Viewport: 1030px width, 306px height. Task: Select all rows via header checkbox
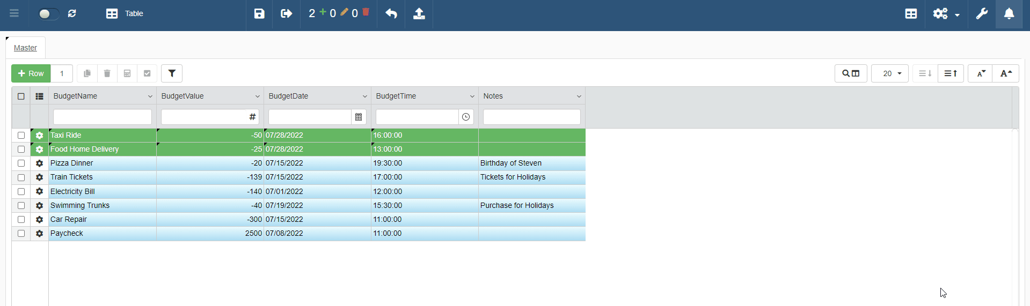coord(21,96)
